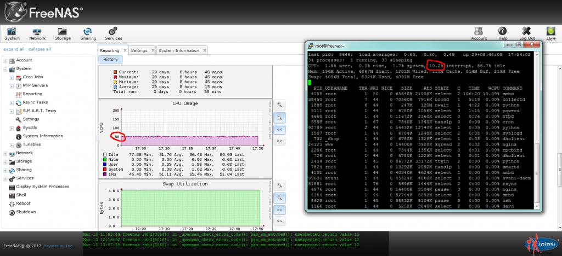The image size is (562, 256).
Task: Expand the Sysctls node
Action: [x=12, y=128]
